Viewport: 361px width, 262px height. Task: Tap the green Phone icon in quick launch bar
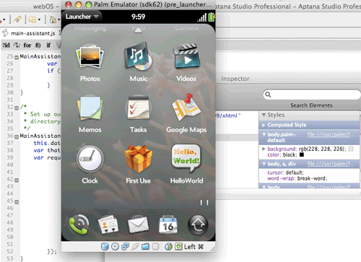[x=79, y=225]
